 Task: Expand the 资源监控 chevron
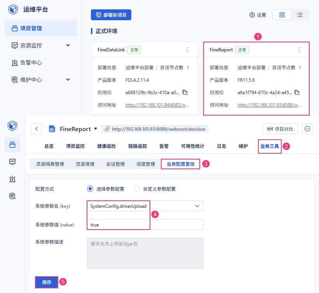(x=68, y=45)
